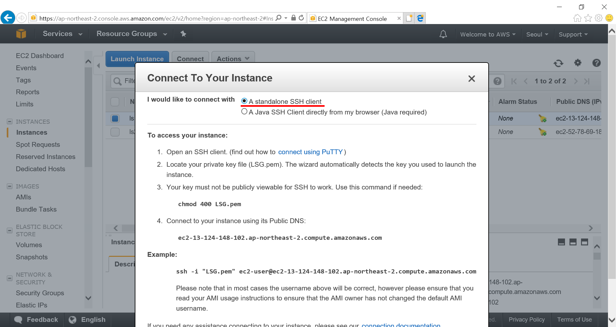This screenshot has height=327, width=616.
Task: Go to first page of results
Action: (514, 81)
